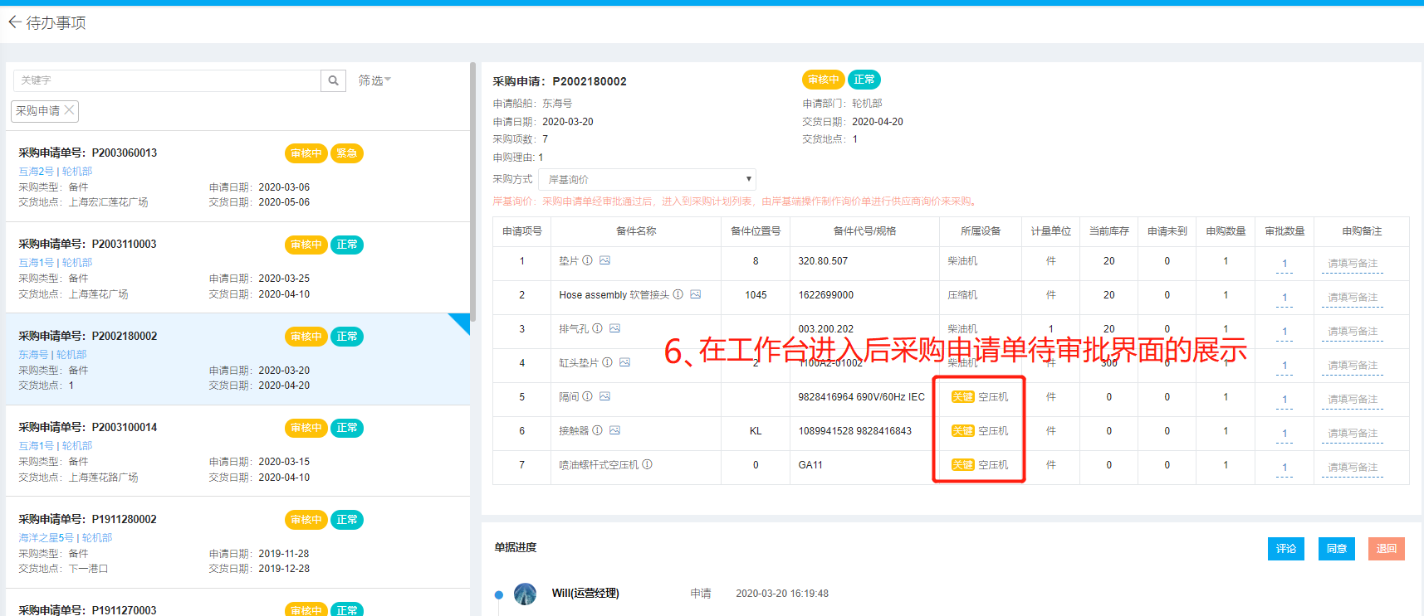The image size is (1424, 616).
Task: Click 海洋之星5号 | 轮机部 link
Action: 66,538
